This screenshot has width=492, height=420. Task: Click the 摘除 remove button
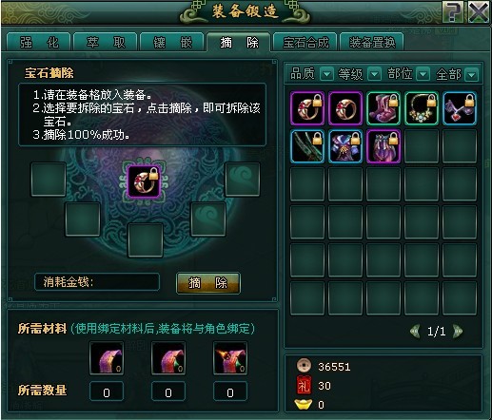[208, 283]
